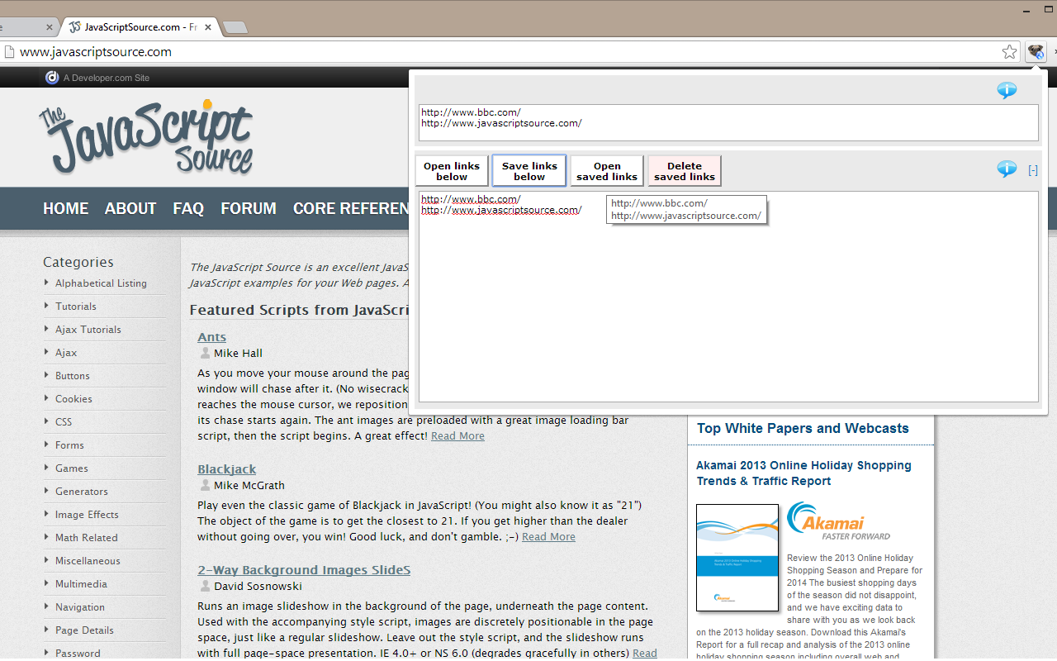Open the FORUM navigation item
Image resolution: width=1057 pixels, height=661 pixels.
pos(249,209)
